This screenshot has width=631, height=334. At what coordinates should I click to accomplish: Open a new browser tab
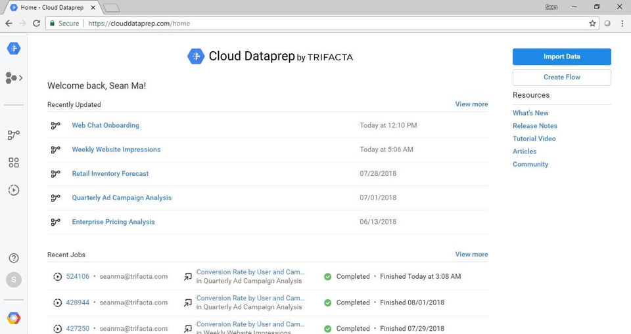tap(111, 8)
